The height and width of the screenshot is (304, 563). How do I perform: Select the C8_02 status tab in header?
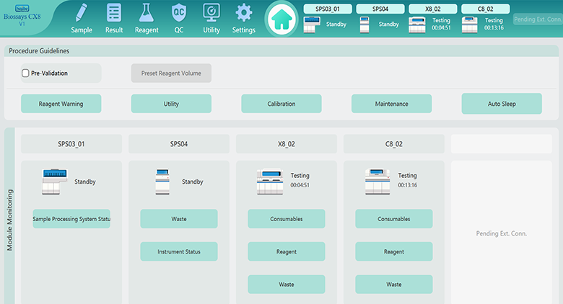[x=485, y=9]
